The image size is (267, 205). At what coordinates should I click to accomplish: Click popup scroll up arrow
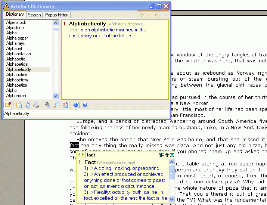(x=171, y=162)
